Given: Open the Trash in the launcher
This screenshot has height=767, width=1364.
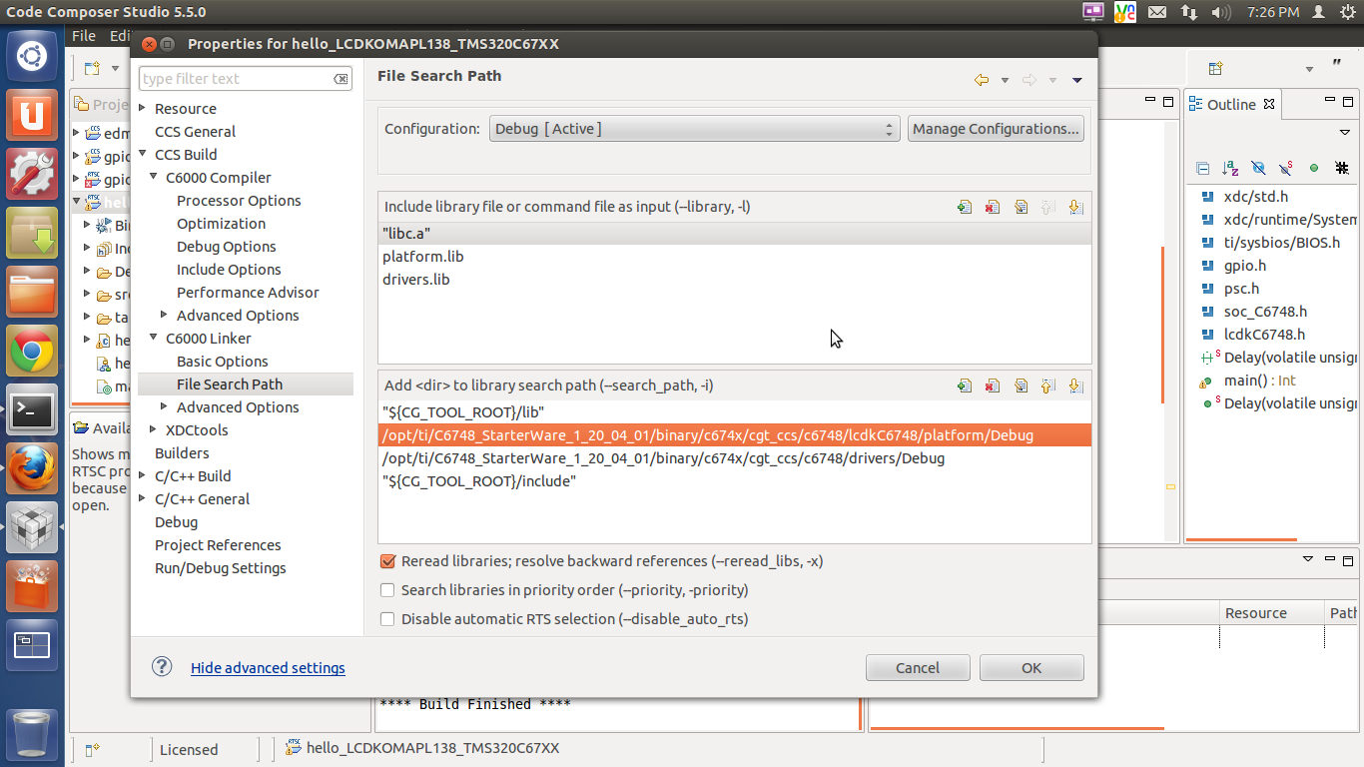Looking at the screenshot, I should pyautogui.click(x=32, y=732).
